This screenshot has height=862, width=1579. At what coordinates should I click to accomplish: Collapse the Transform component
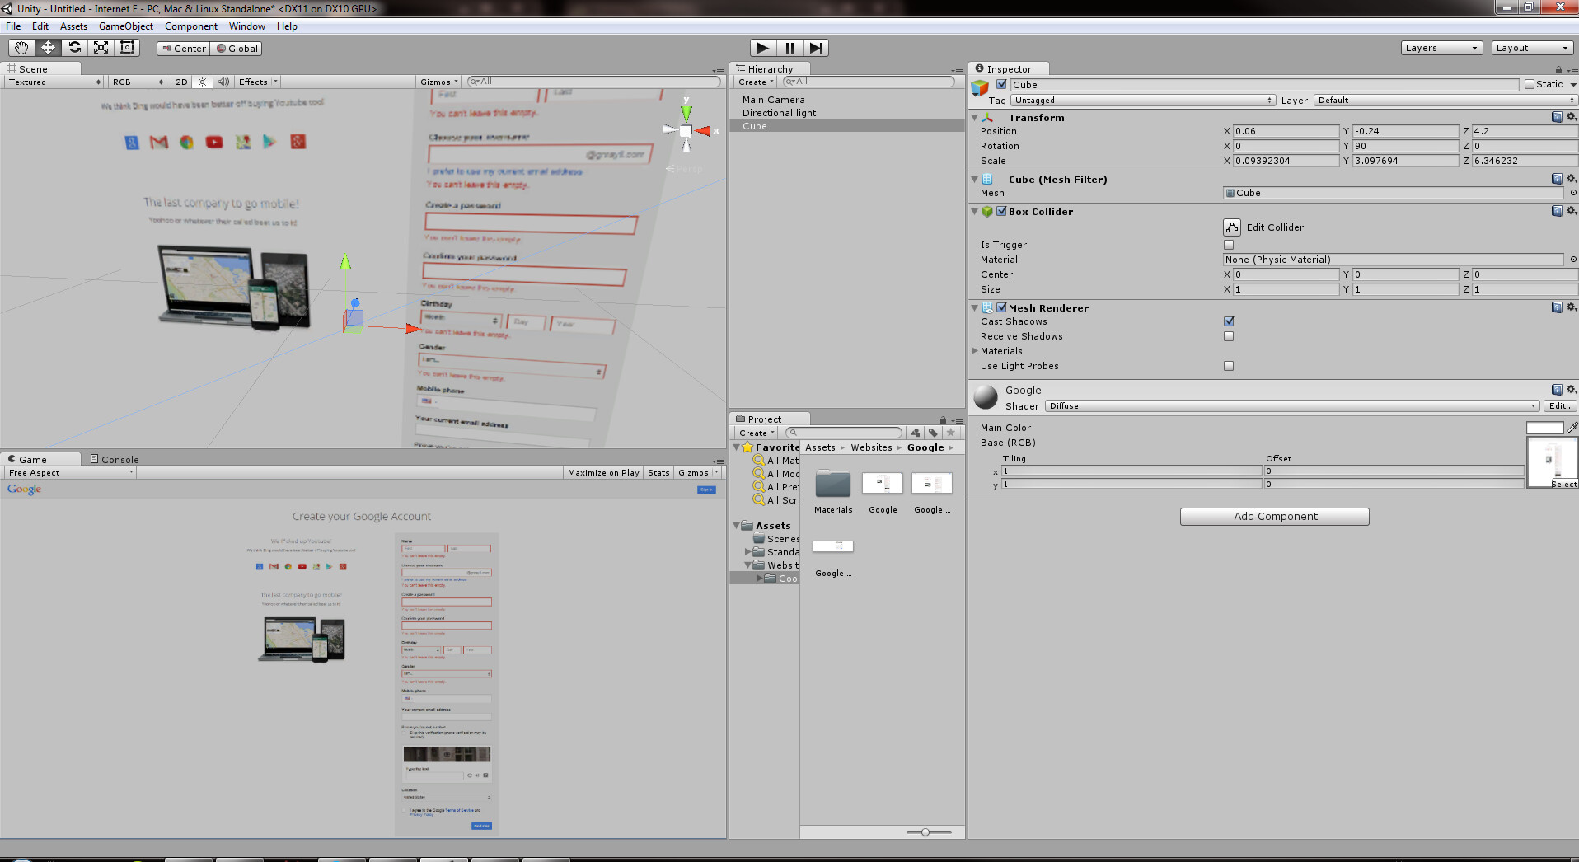[x=974, y=117]
